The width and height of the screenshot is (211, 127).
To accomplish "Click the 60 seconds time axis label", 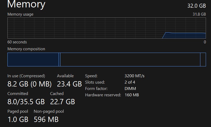I will tap(17, 42).
